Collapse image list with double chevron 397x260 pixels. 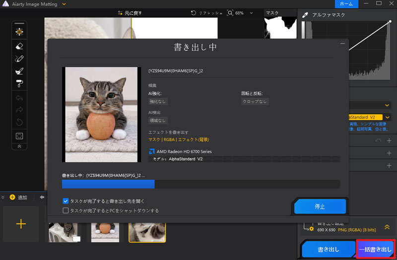(x=3, y=197)
